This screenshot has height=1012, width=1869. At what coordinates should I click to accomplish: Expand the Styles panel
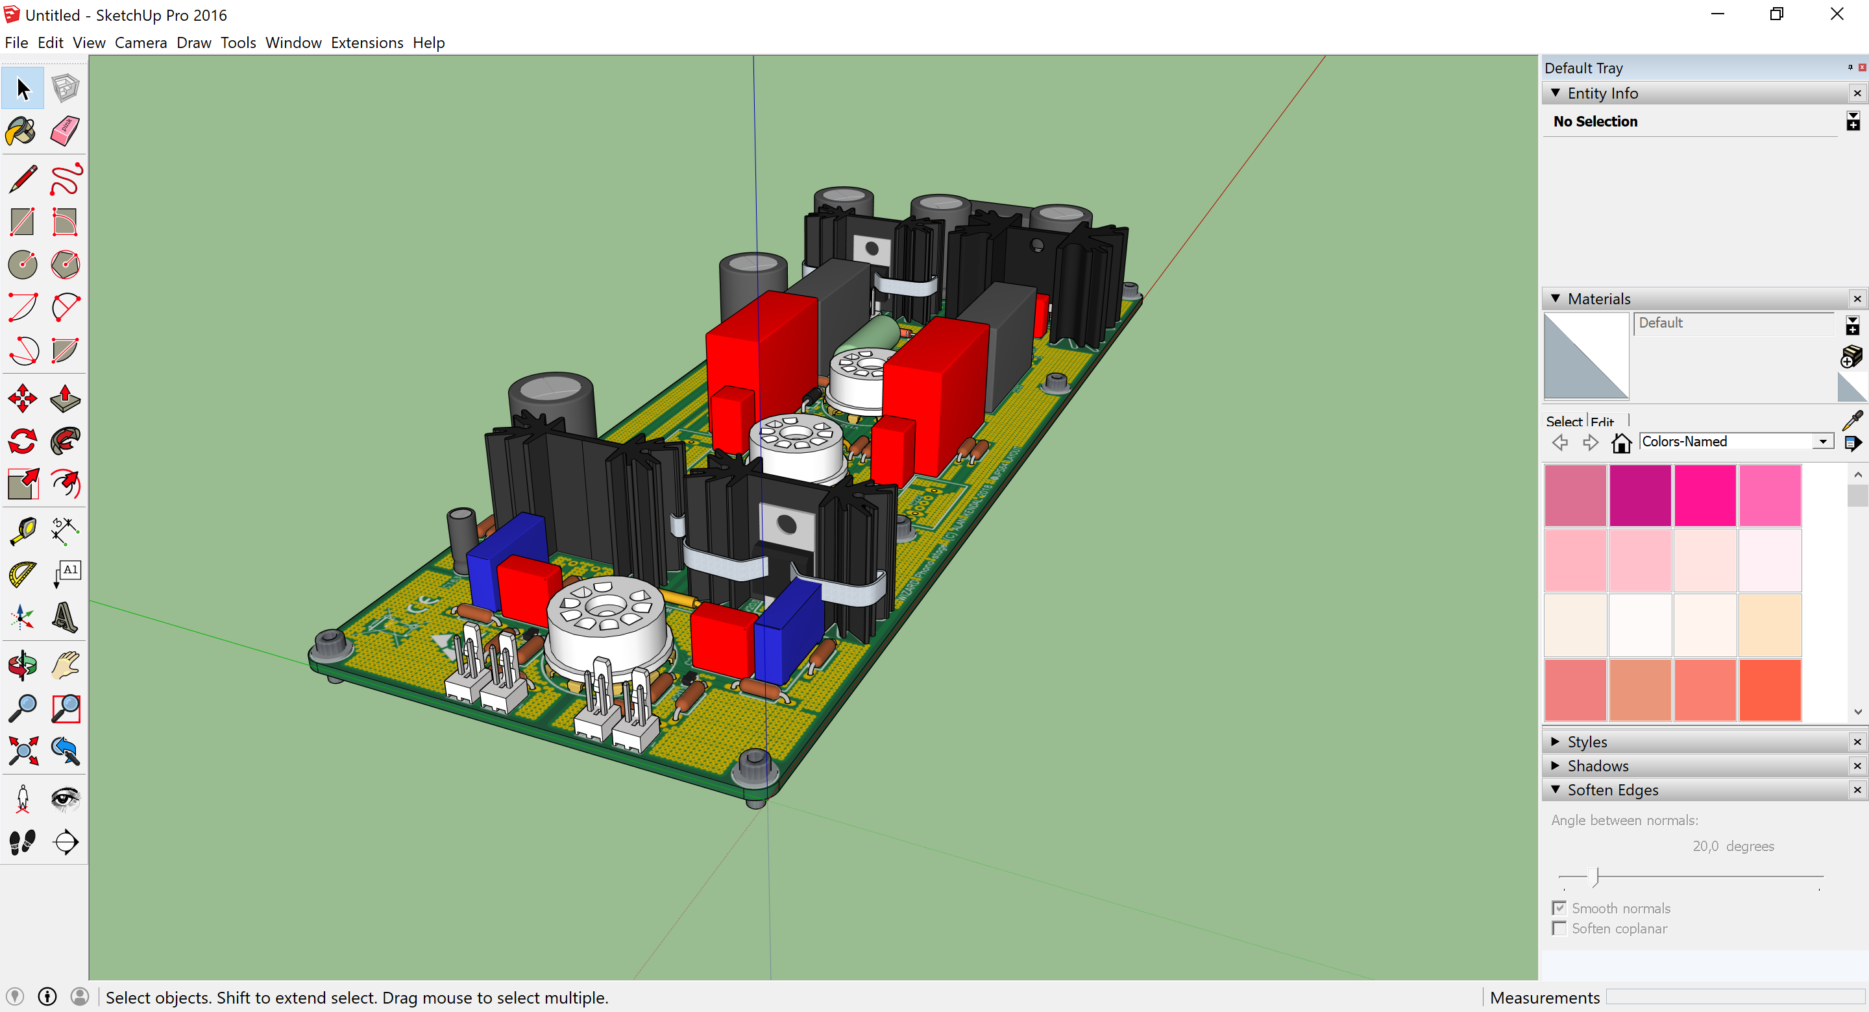pyautogui.click(x=1556, y=741)
